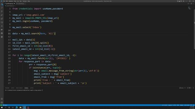Close the bottom panel
The height and width of the screenshot is (109, 195).
pos(193,88)
